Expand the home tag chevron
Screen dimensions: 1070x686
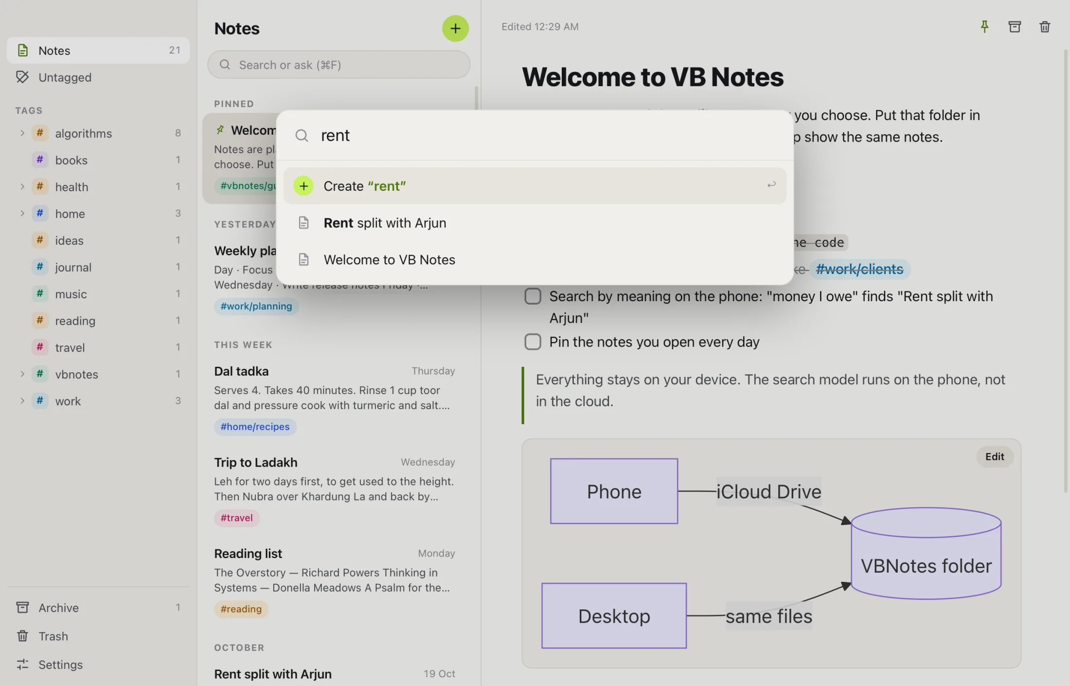pos(22,213)
